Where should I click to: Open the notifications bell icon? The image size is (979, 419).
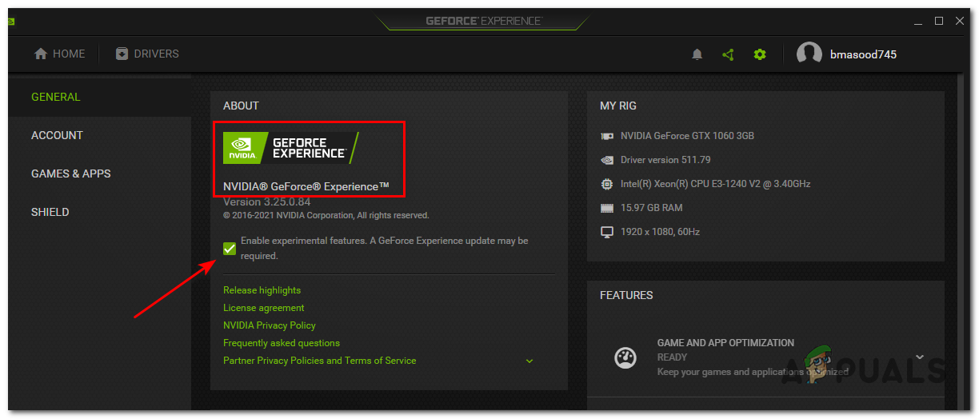point(697,54)
